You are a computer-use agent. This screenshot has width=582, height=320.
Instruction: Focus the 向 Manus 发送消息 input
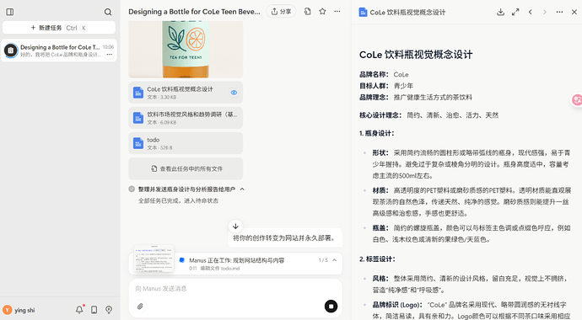[x=235, y=289]
